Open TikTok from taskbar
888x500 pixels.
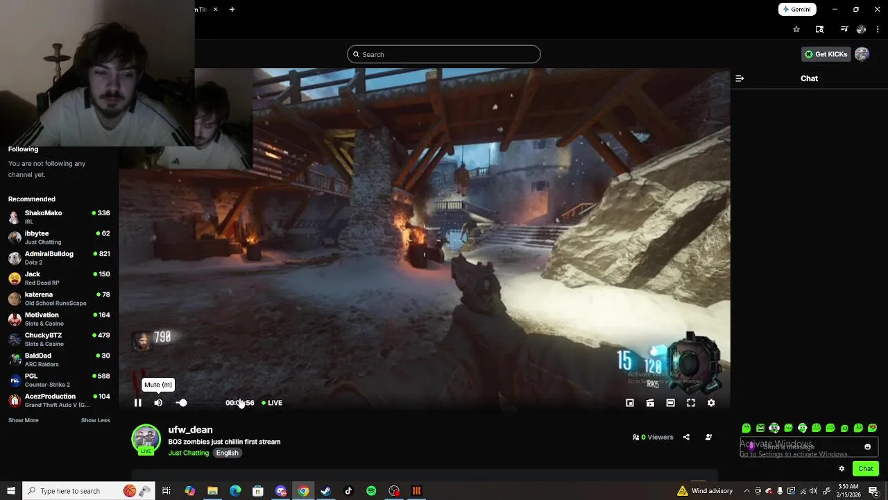coord(348,491)
